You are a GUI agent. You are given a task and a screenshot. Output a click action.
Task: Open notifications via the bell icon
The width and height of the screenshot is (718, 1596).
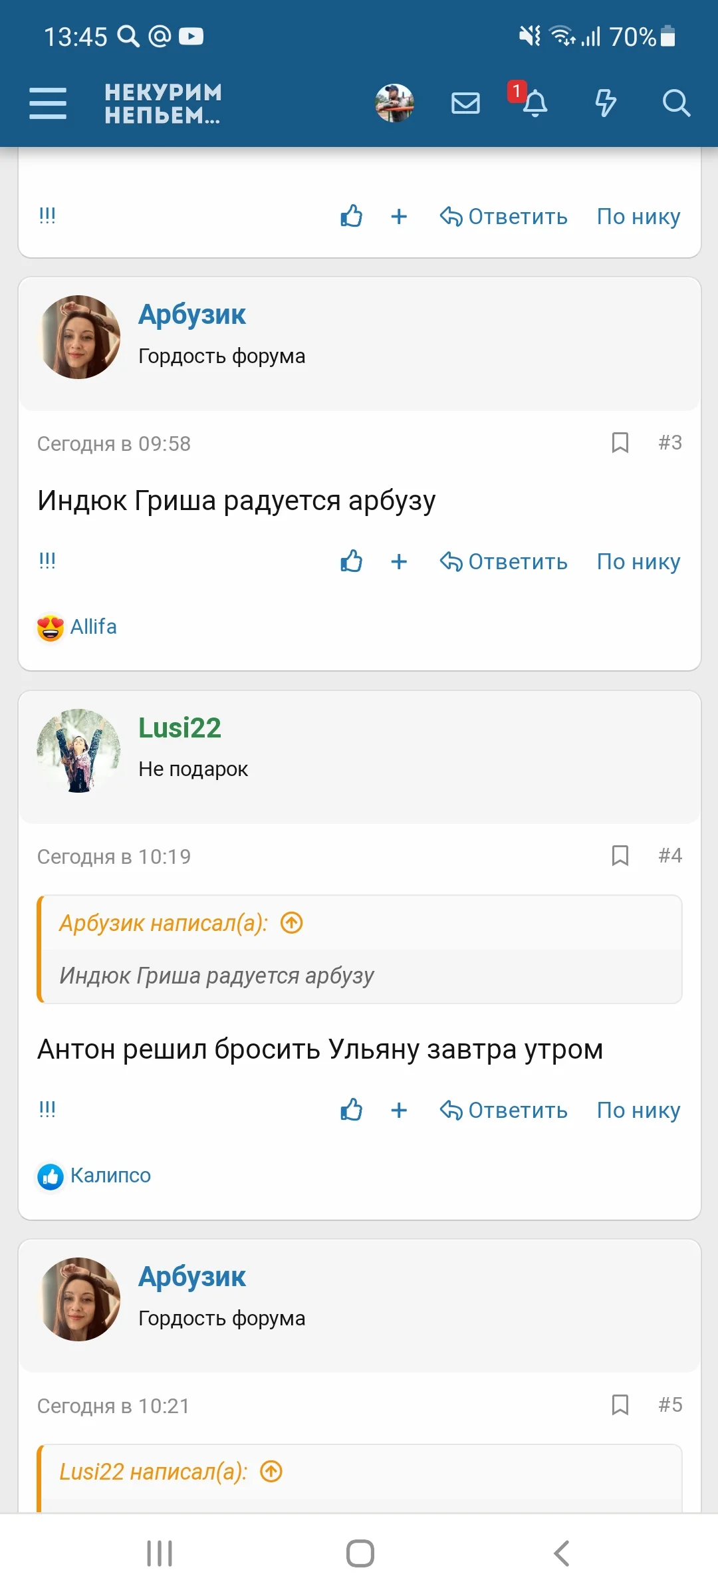pos(535,104)
